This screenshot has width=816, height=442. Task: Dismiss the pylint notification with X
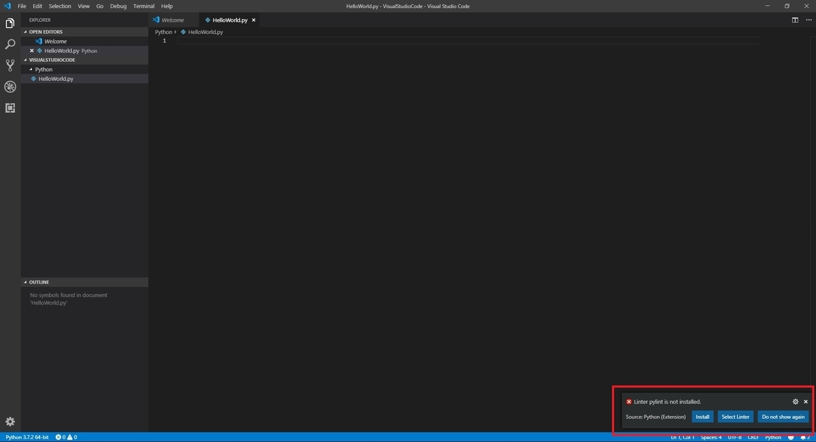(806, 402)
